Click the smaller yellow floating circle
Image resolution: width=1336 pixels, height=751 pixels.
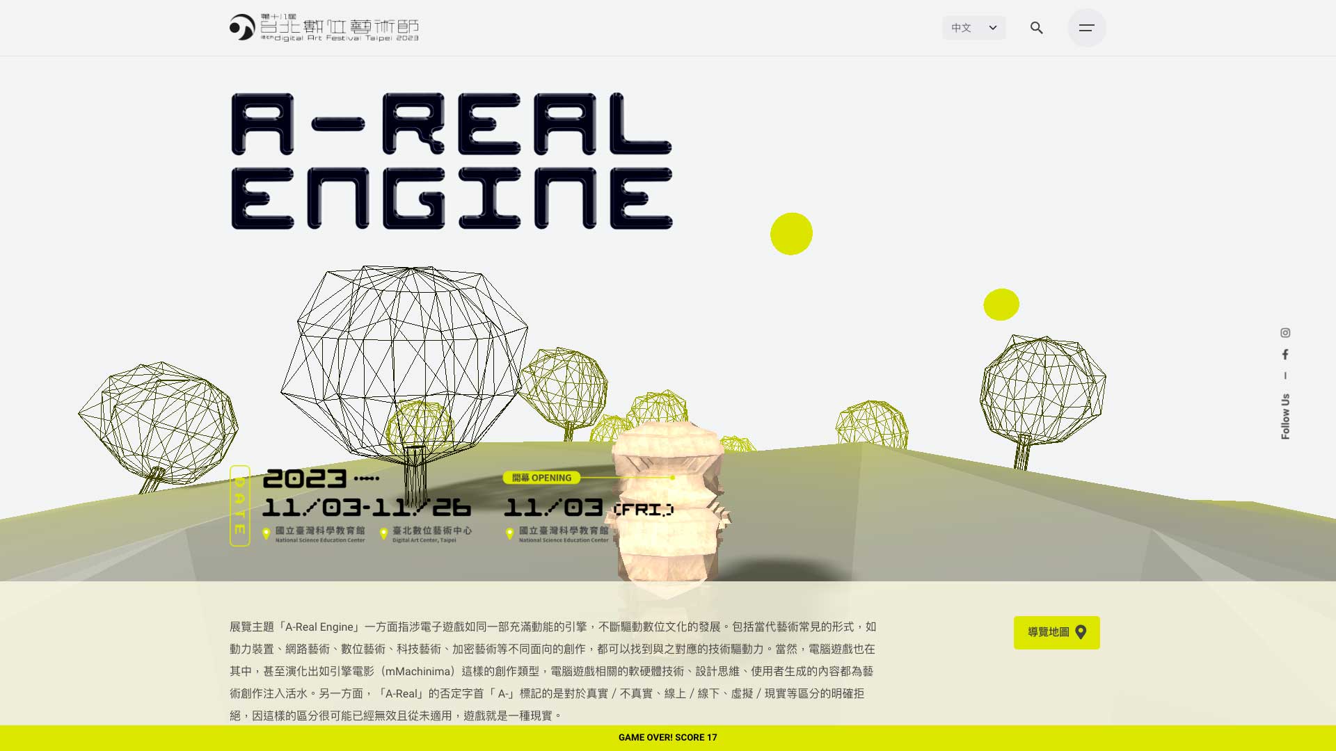coord(1001,305)
